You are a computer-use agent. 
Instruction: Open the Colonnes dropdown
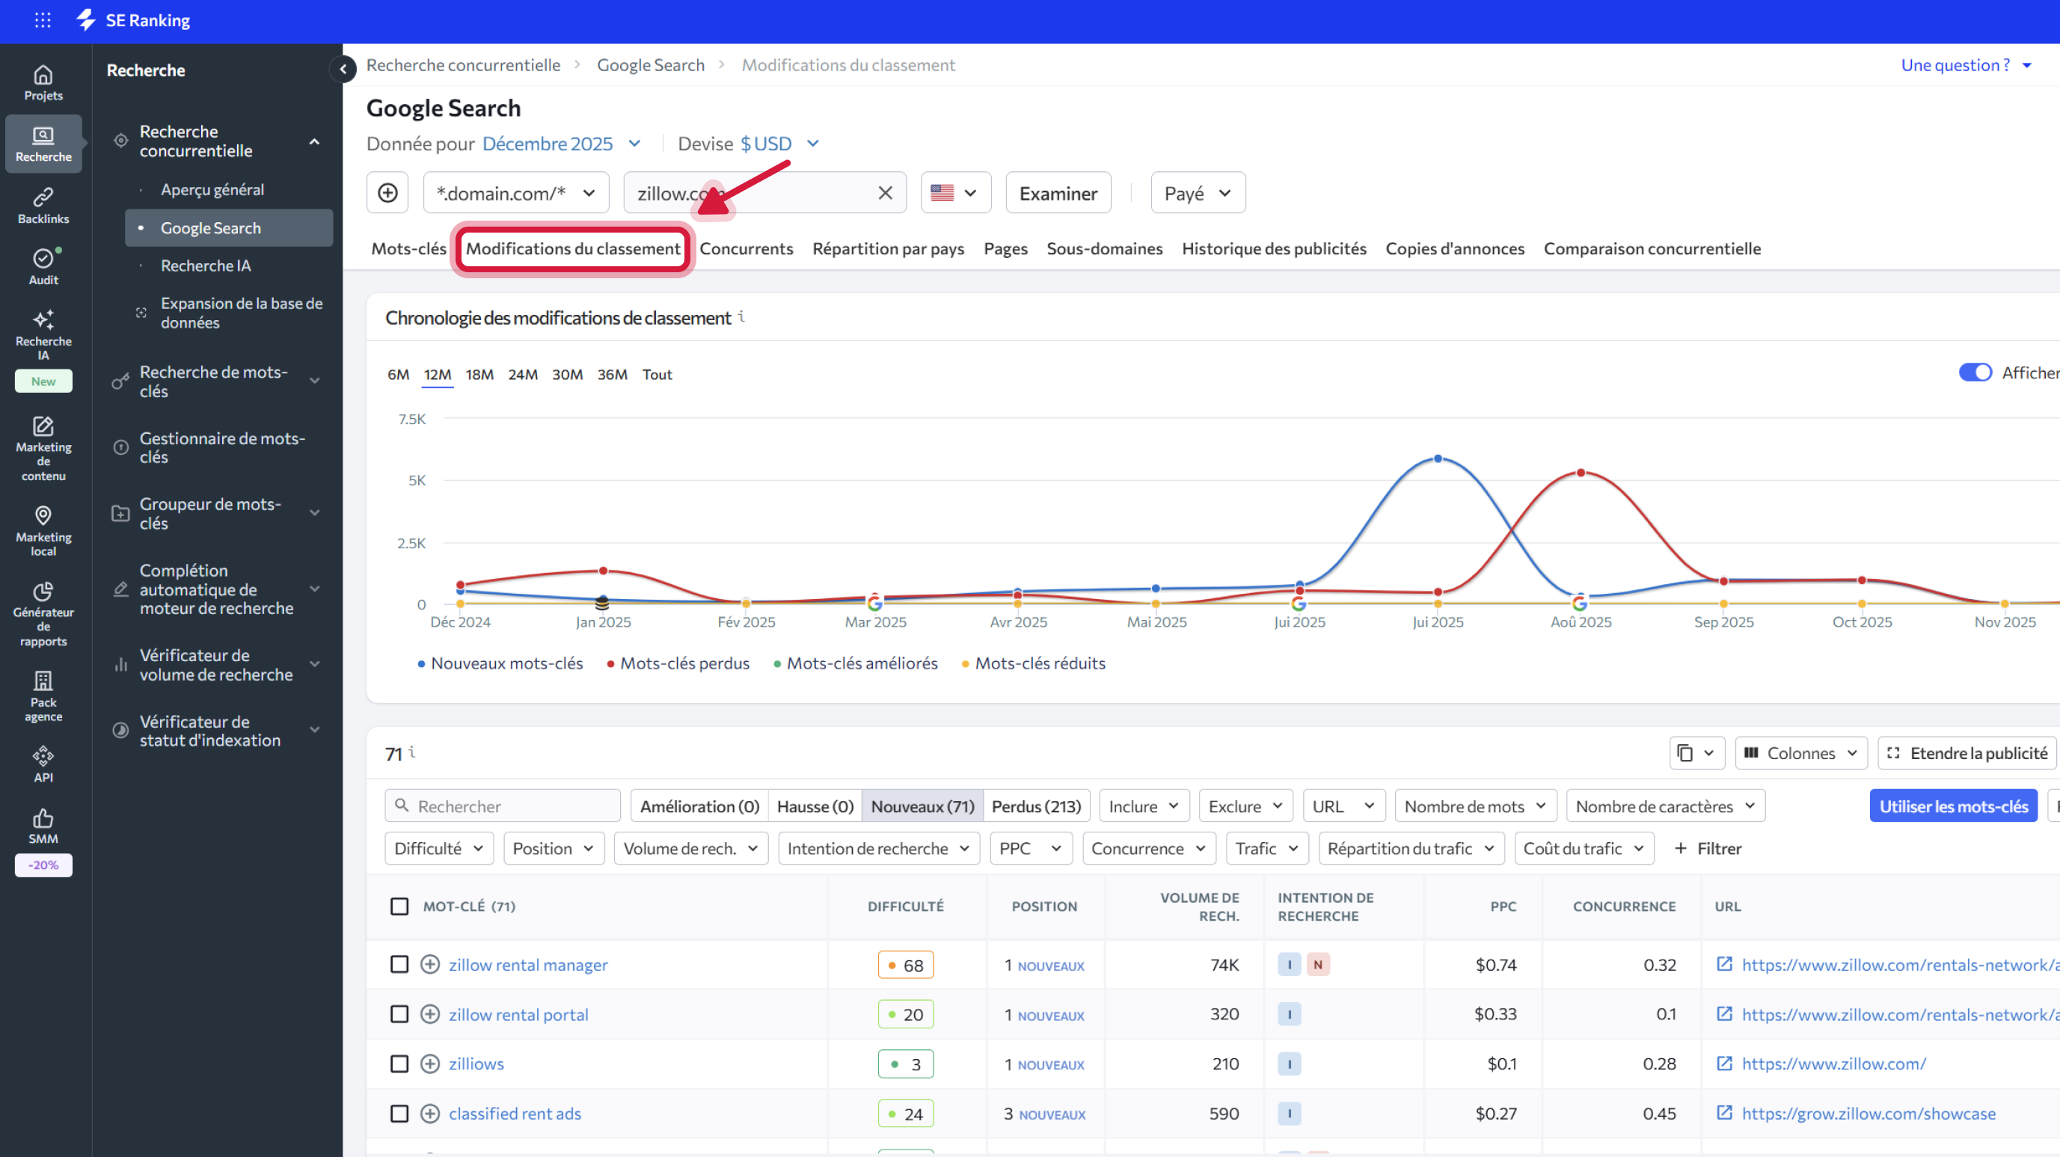click(x=1801, y=753)
